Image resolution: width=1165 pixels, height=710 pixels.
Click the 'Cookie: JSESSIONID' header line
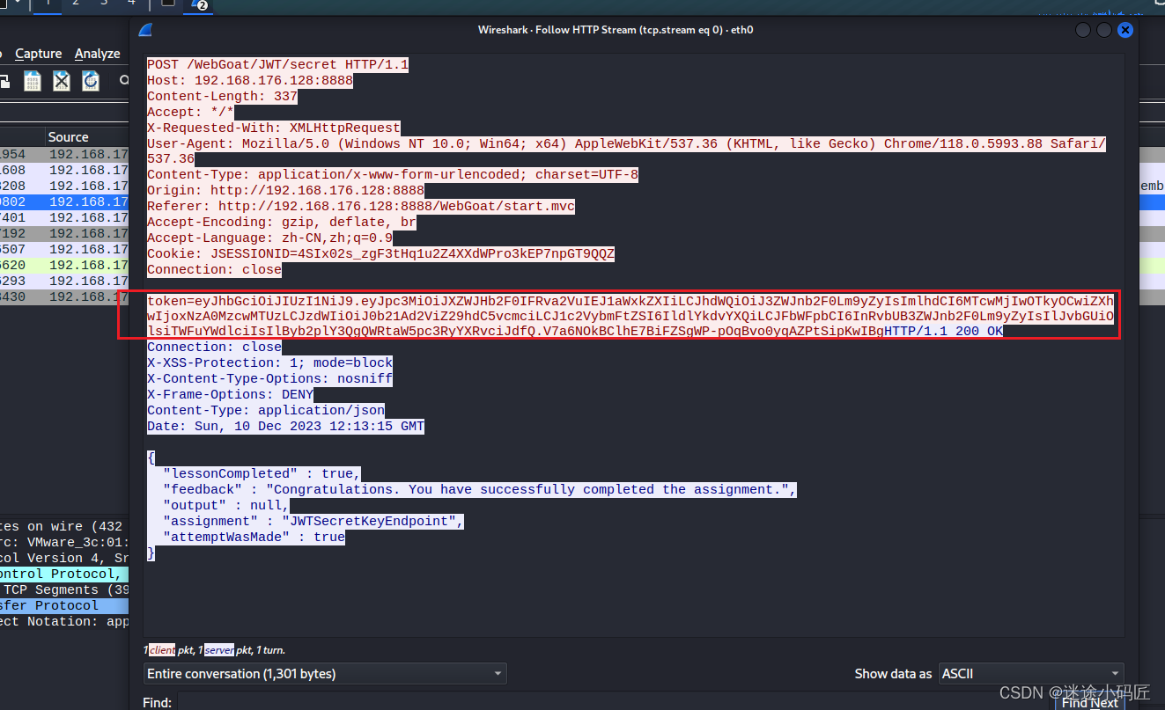coord(380,254)
